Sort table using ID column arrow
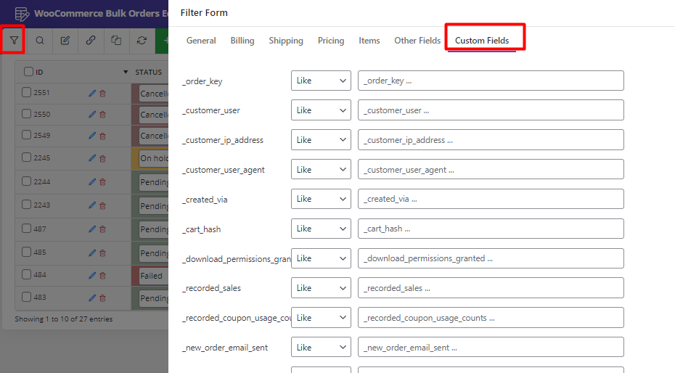Image resolution: width=675 pixels, height=373 pixels. click(126, 72)
